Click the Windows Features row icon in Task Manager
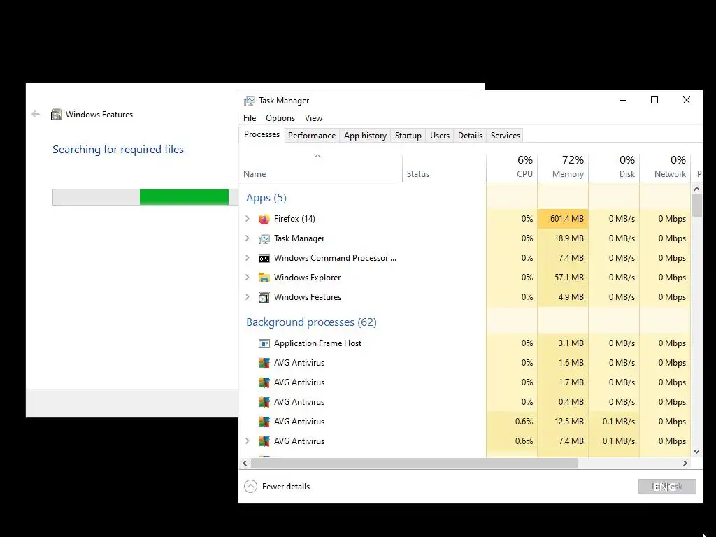This screenshot has height=537, width=716. [264, 297]
